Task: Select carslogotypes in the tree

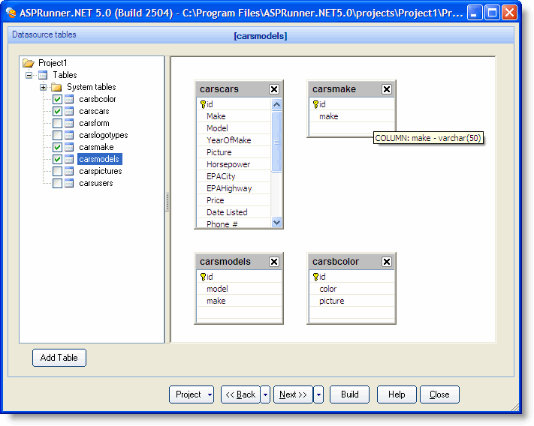Action: [104, 135]
